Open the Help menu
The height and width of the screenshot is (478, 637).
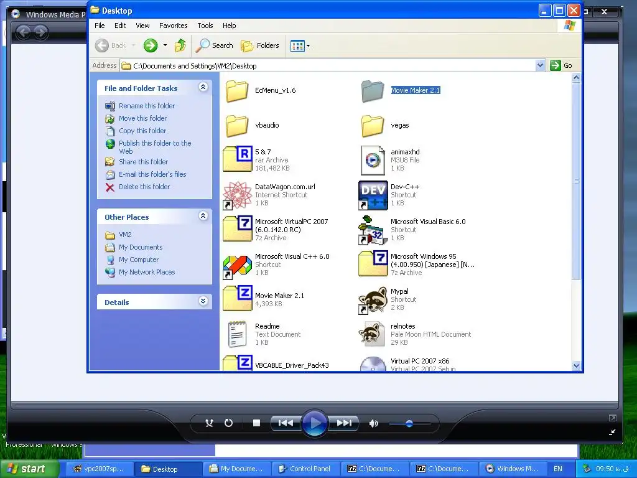(229, 26)
